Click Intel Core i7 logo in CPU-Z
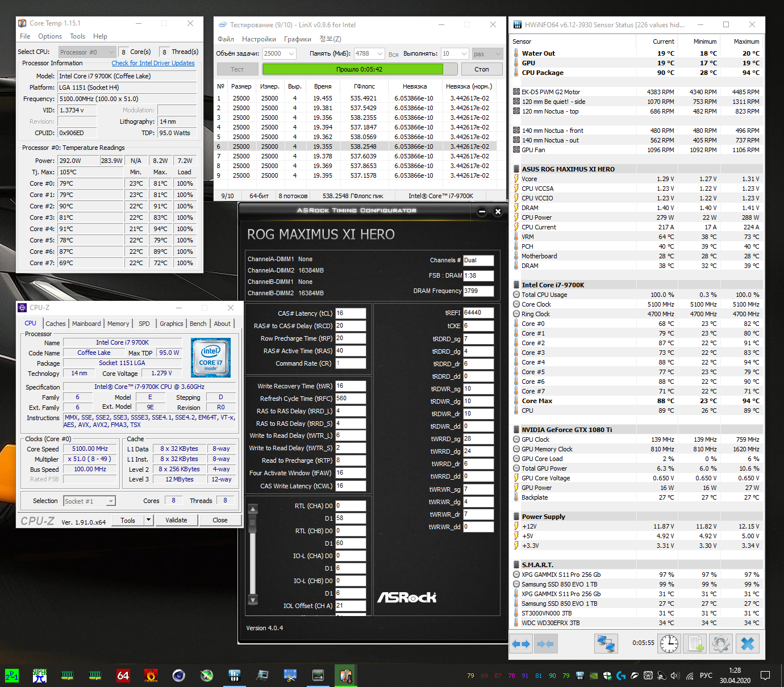 (x=211, y=358)
